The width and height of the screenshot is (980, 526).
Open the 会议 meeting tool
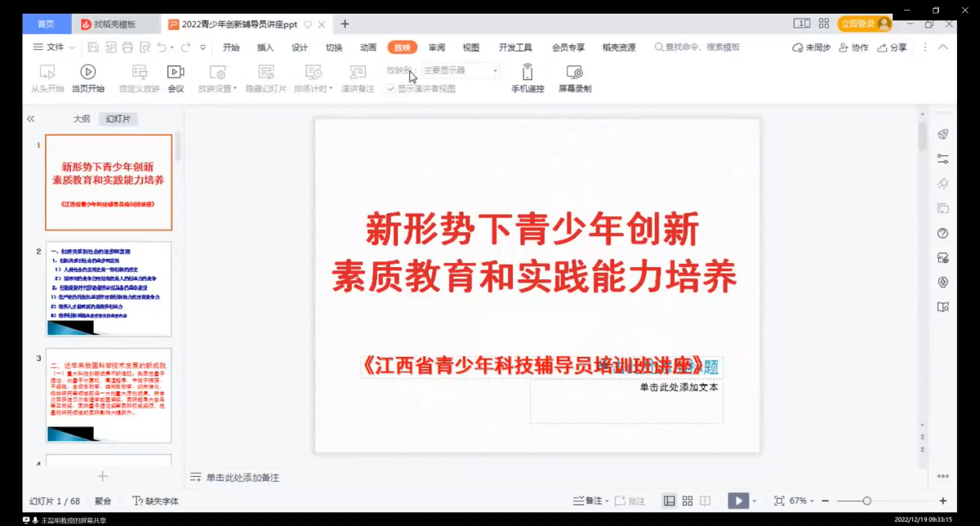(176, 78)
